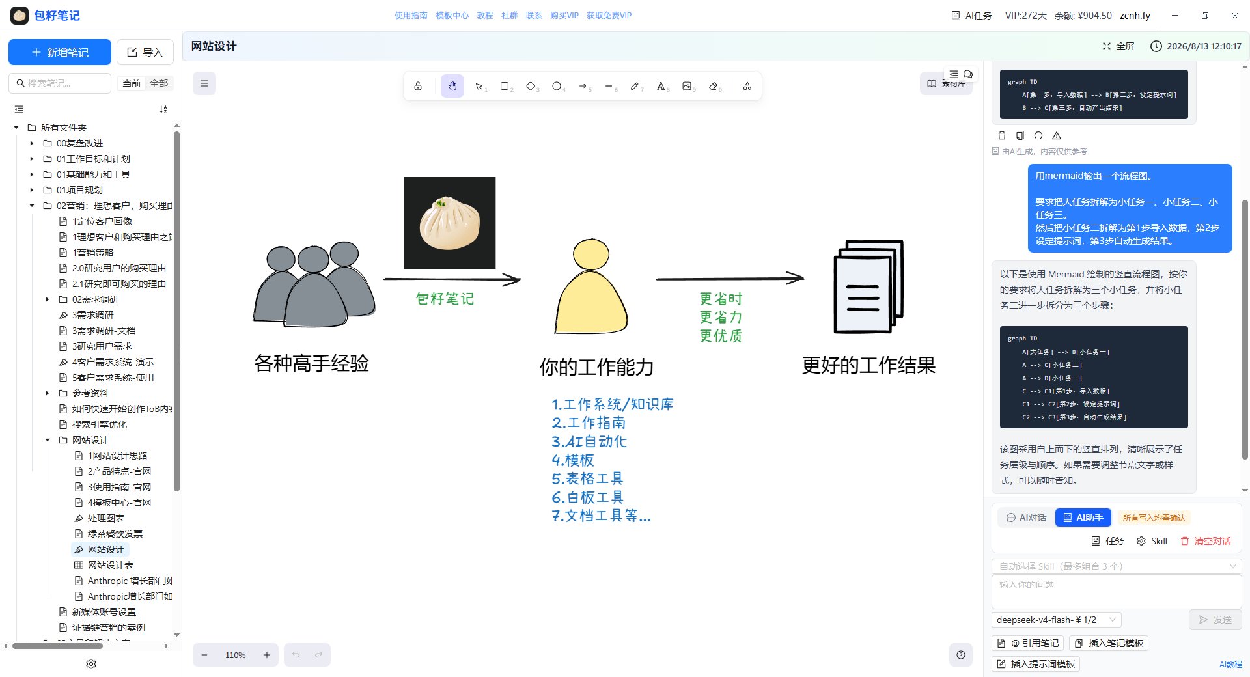The image size is (1250, 677).
Task: Open 教程 in top menu
Action: (x=485, y=16)
